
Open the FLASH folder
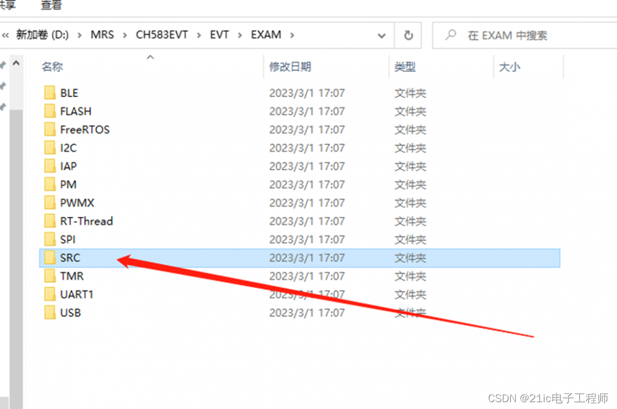pyautogui.click(x=74, y=111)
